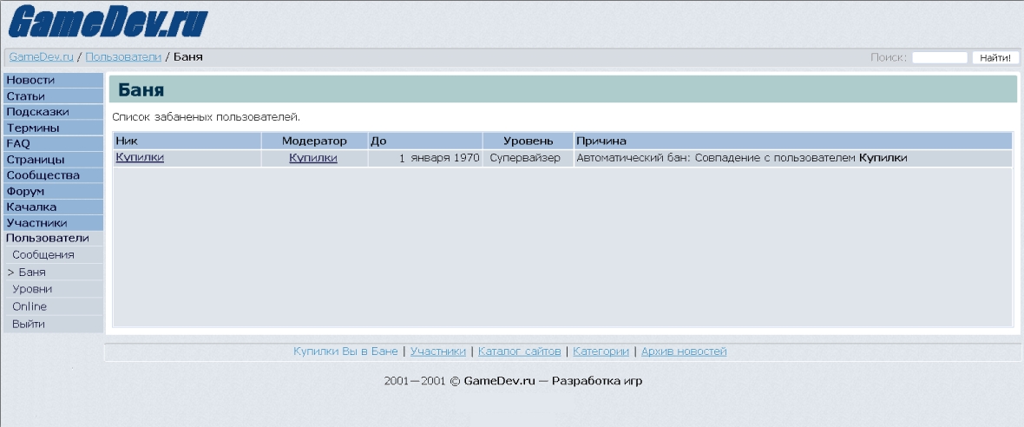Open Пользователи breadcrumb link
The image size is (1024, 427).
pyautogui.click(x=123, y=56)
